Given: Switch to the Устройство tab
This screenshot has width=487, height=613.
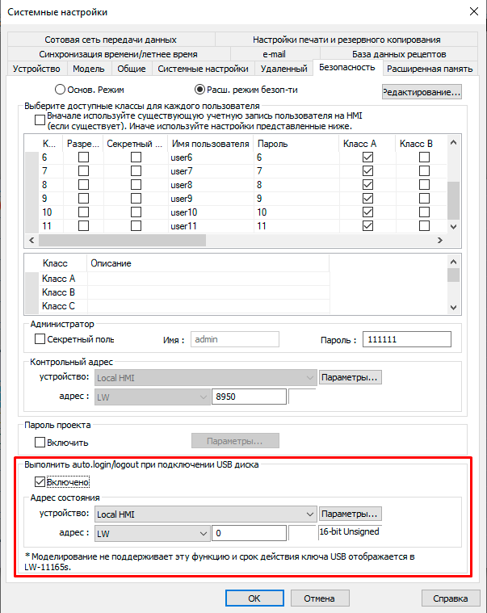Looking at the screenshot, I should coord(36,69).
